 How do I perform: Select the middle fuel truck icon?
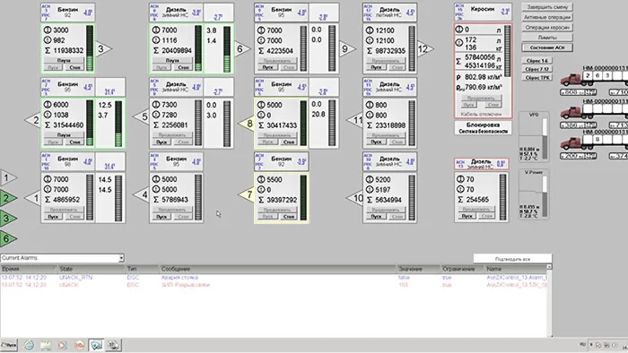pos(594,111)
